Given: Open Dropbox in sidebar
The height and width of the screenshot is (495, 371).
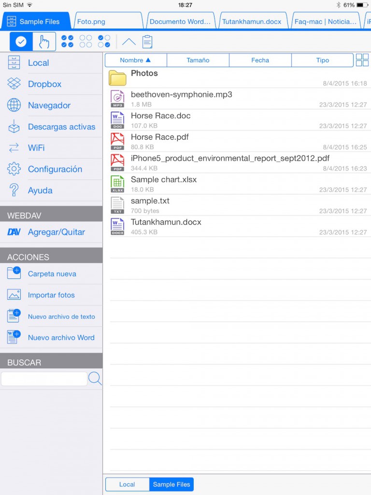Looking at the screenshot, I should tap(51, 84).
